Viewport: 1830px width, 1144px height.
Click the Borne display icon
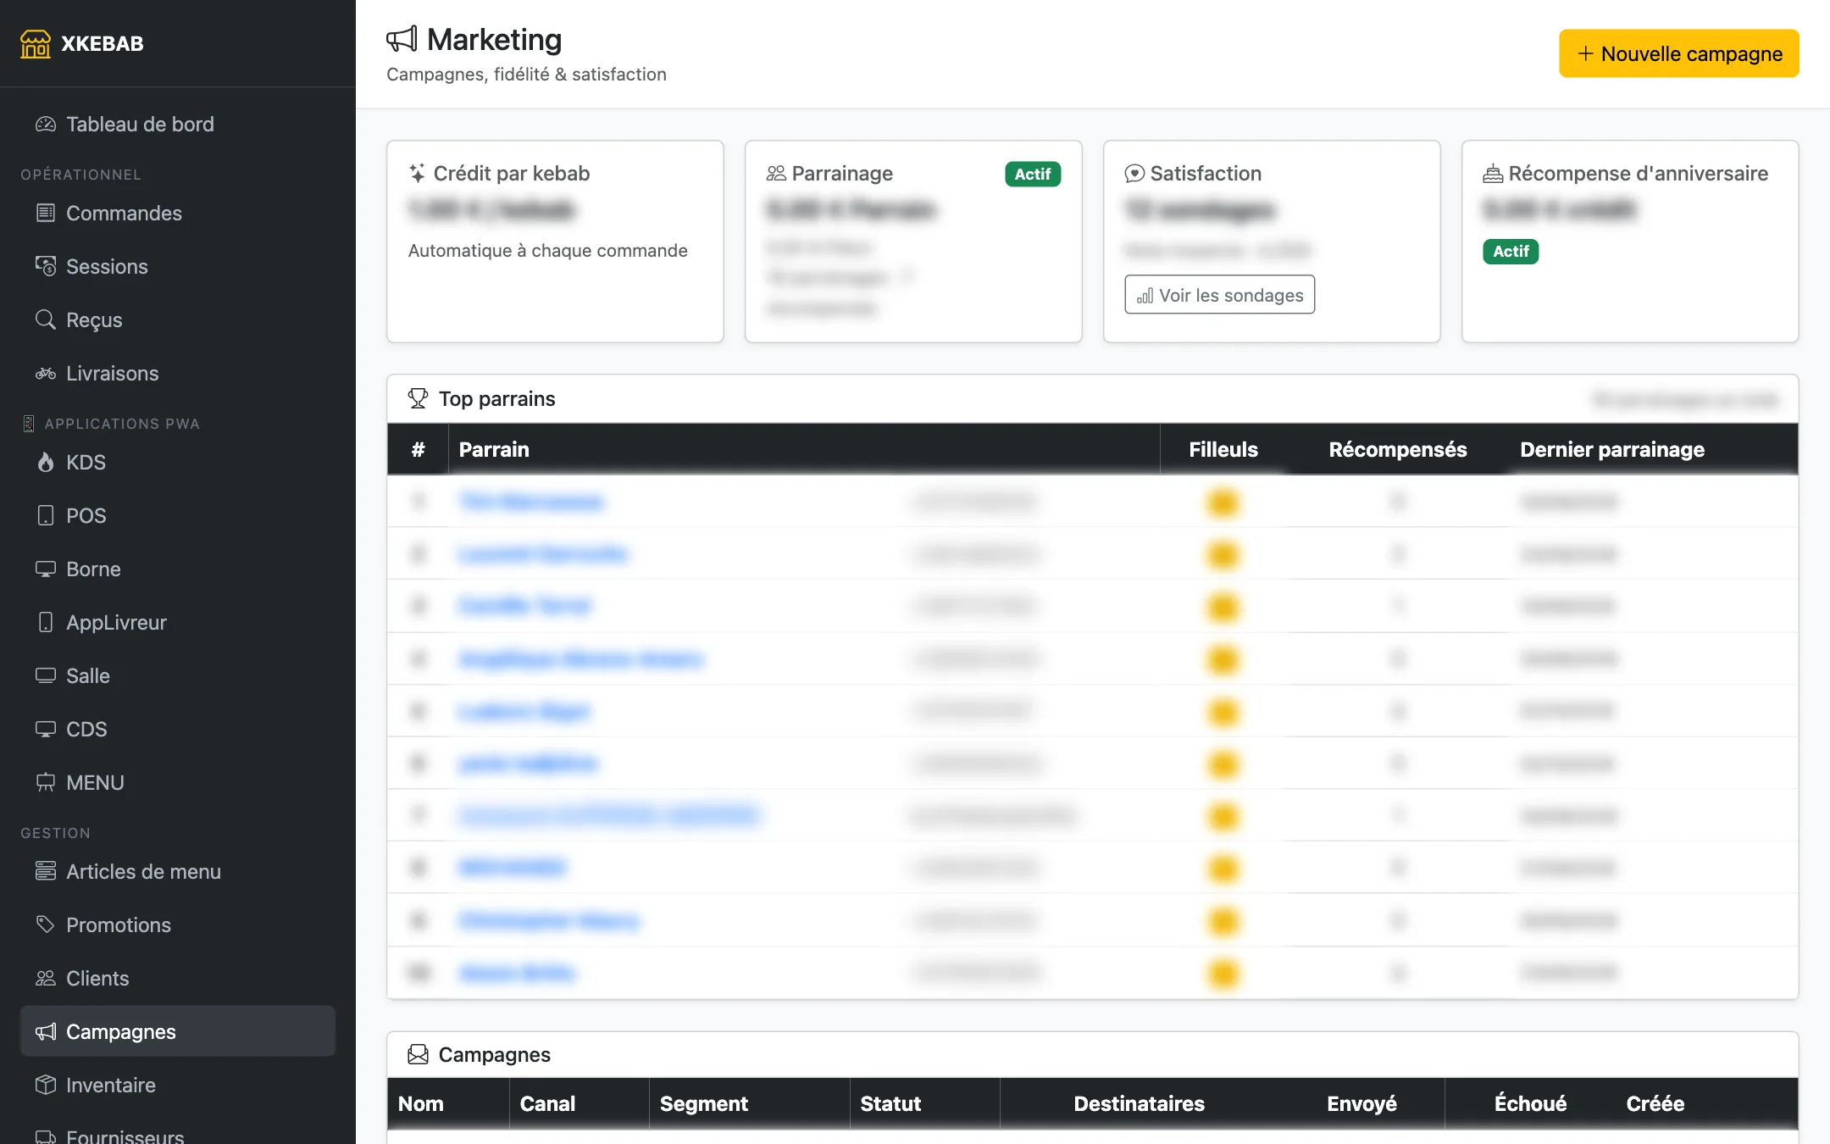pyautogui.click(x=46, y=569)
